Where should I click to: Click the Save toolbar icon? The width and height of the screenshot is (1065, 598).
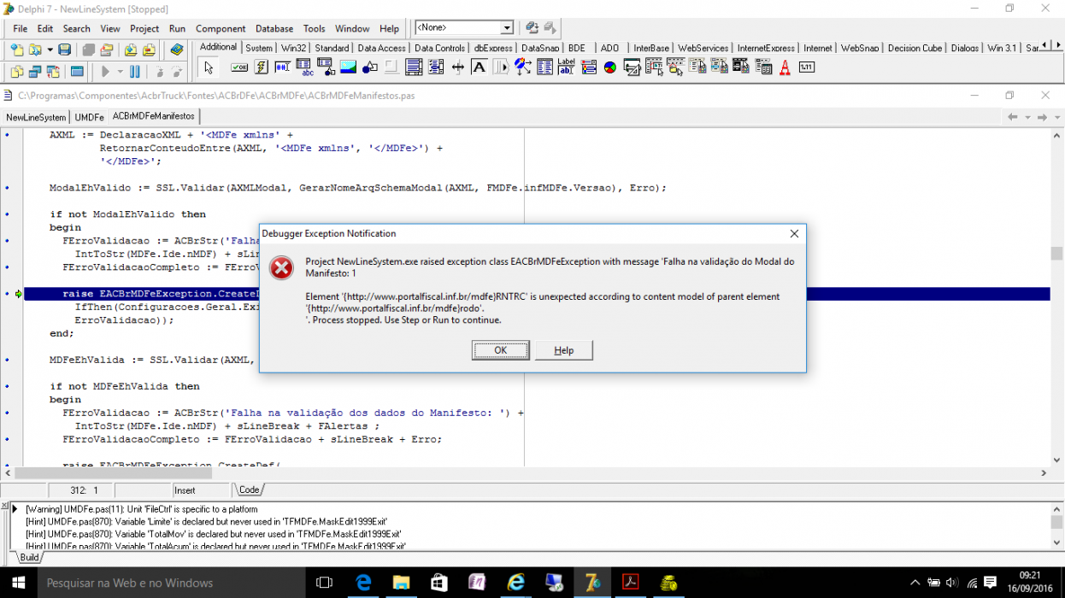click(65, 50)
